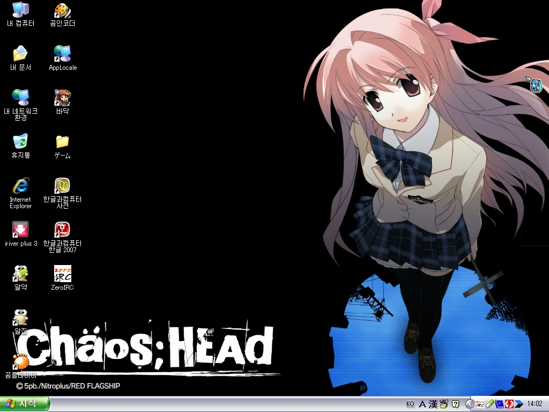Select the 곰플레이어 desktop shortcut icon
Viewport: 549px width, 412px height.
(21, 366)
